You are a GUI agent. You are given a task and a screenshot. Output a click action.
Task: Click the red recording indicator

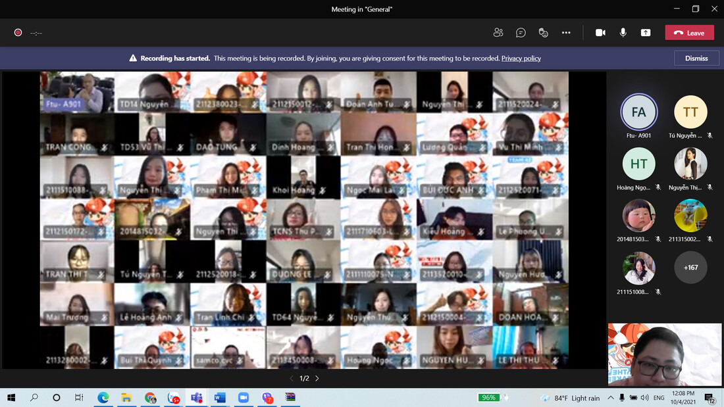[18, 32]
